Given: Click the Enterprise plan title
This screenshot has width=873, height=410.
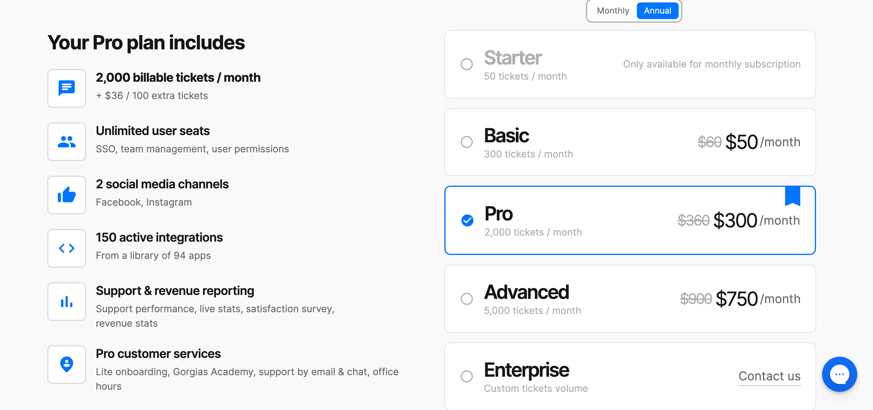Looking at the screenshot, I should pos(526,370).
